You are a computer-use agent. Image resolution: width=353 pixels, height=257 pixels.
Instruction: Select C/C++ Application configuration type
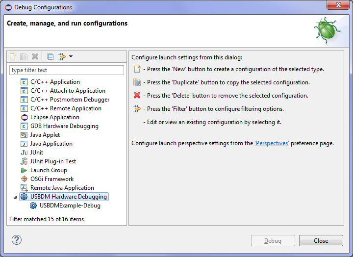pos(55,82)
